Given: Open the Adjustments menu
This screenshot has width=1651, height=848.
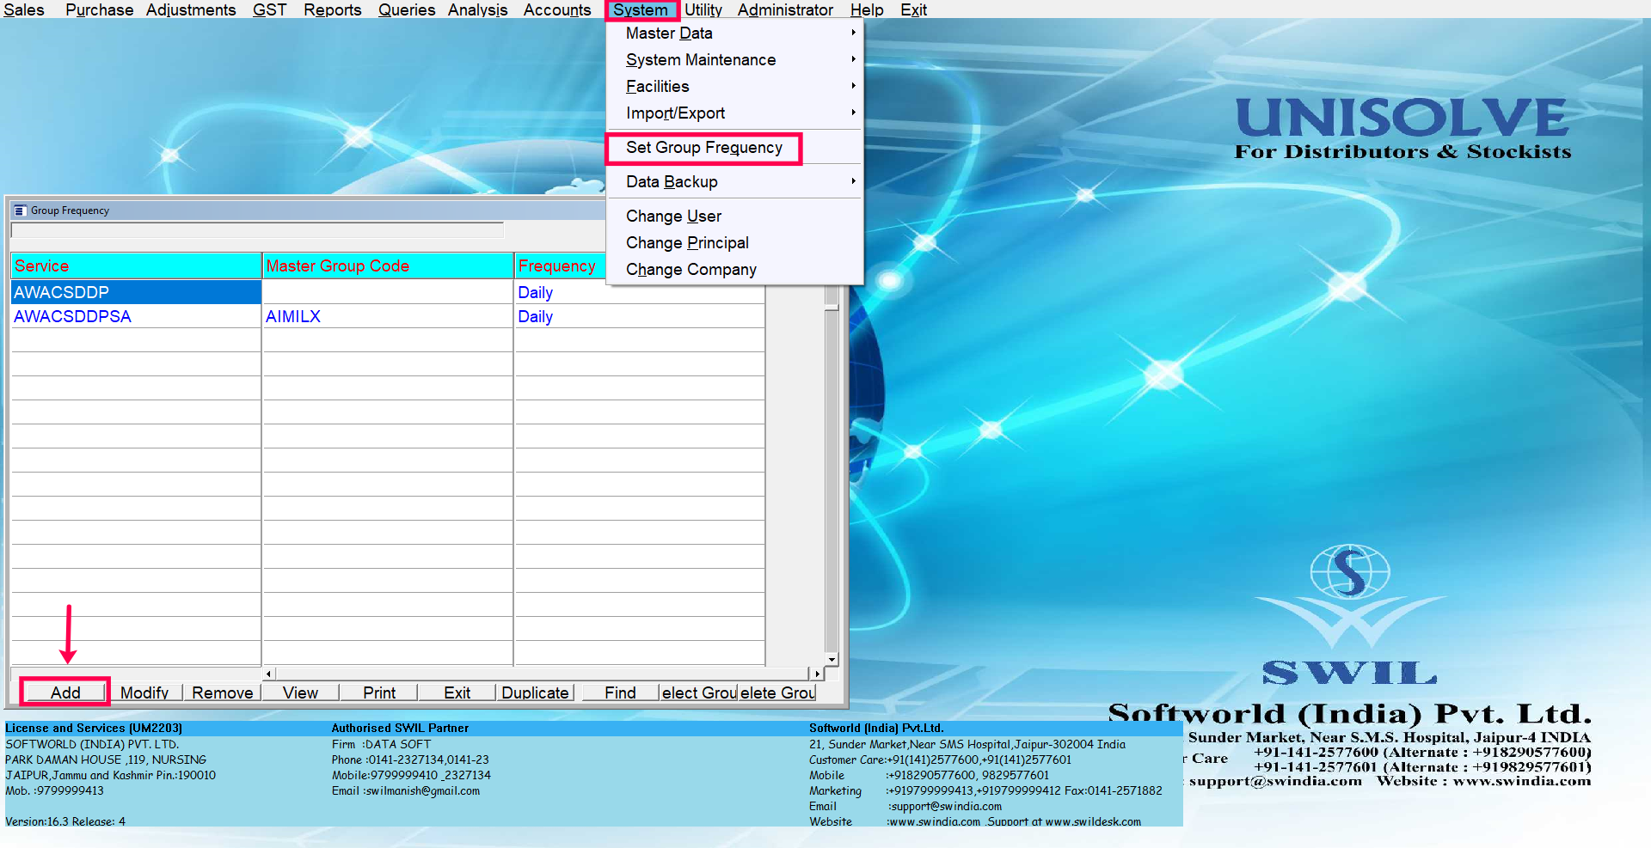Looking at the screenshot, I should point(190,9).
